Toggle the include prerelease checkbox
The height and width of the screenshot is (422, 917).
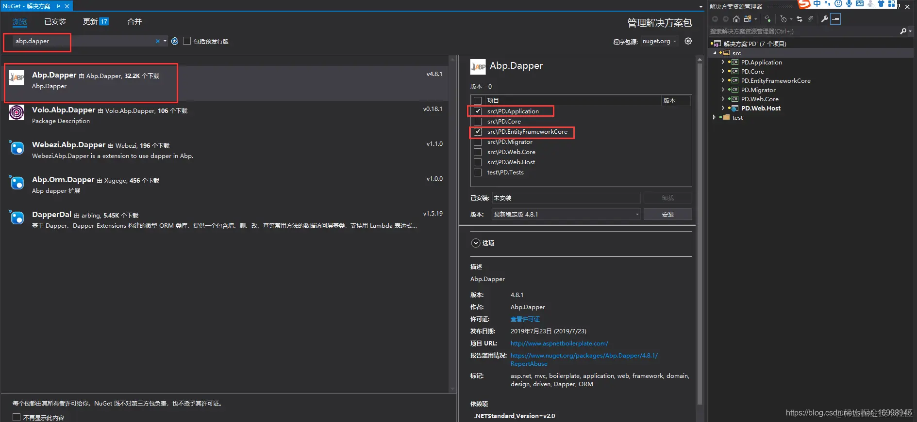click(187, 41)
